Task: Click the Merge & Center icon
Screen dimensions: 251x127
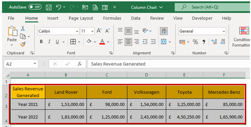Action: point(164,42)
